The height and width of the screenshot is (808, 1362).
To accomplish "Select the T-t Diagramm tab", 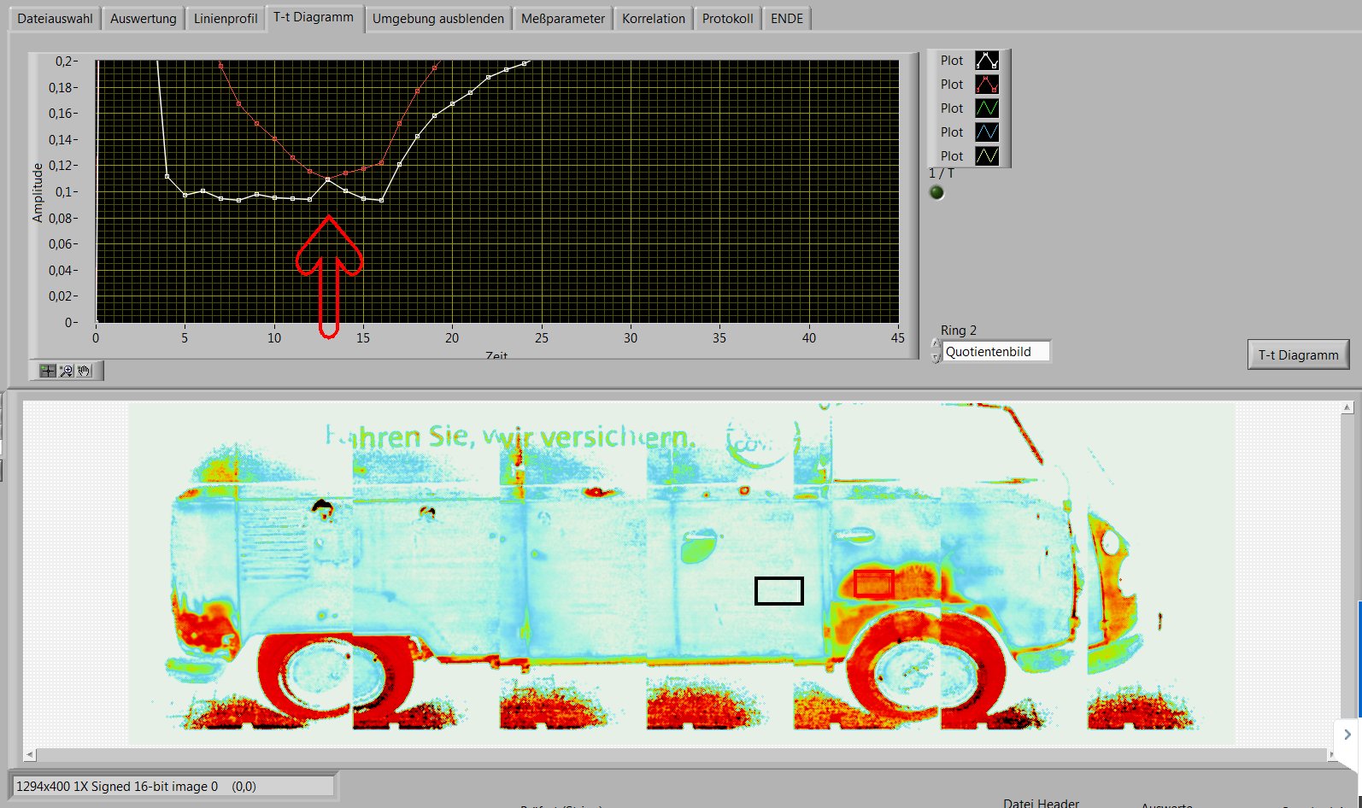I will (314, 18).
